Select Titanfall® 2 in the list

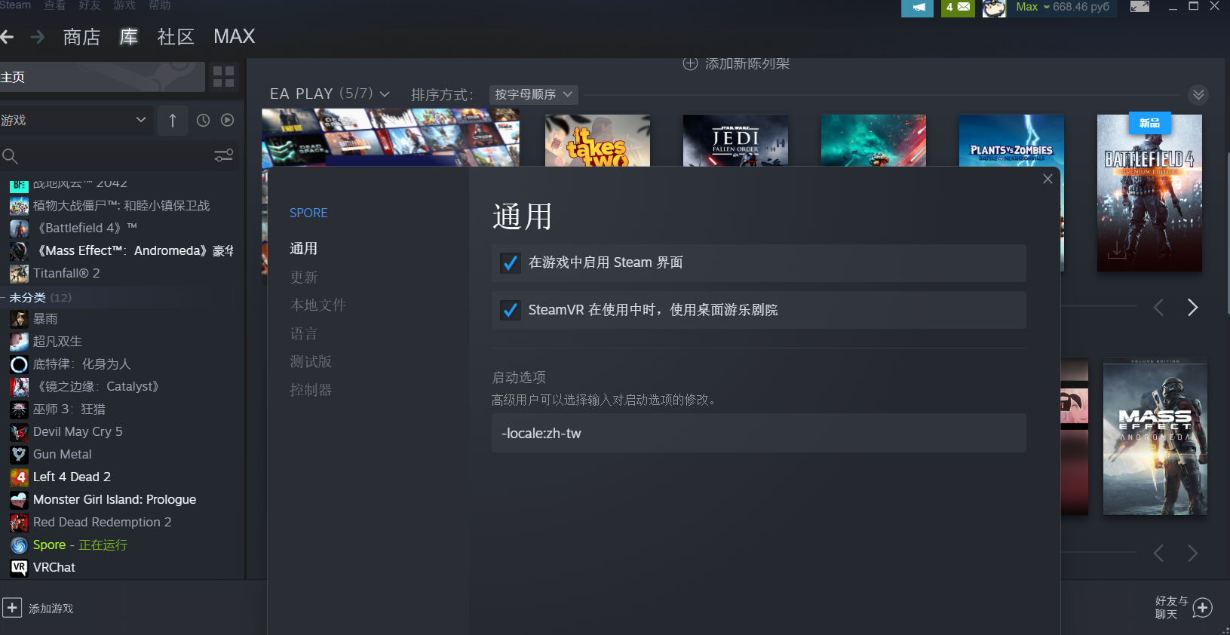pos(66,274)
